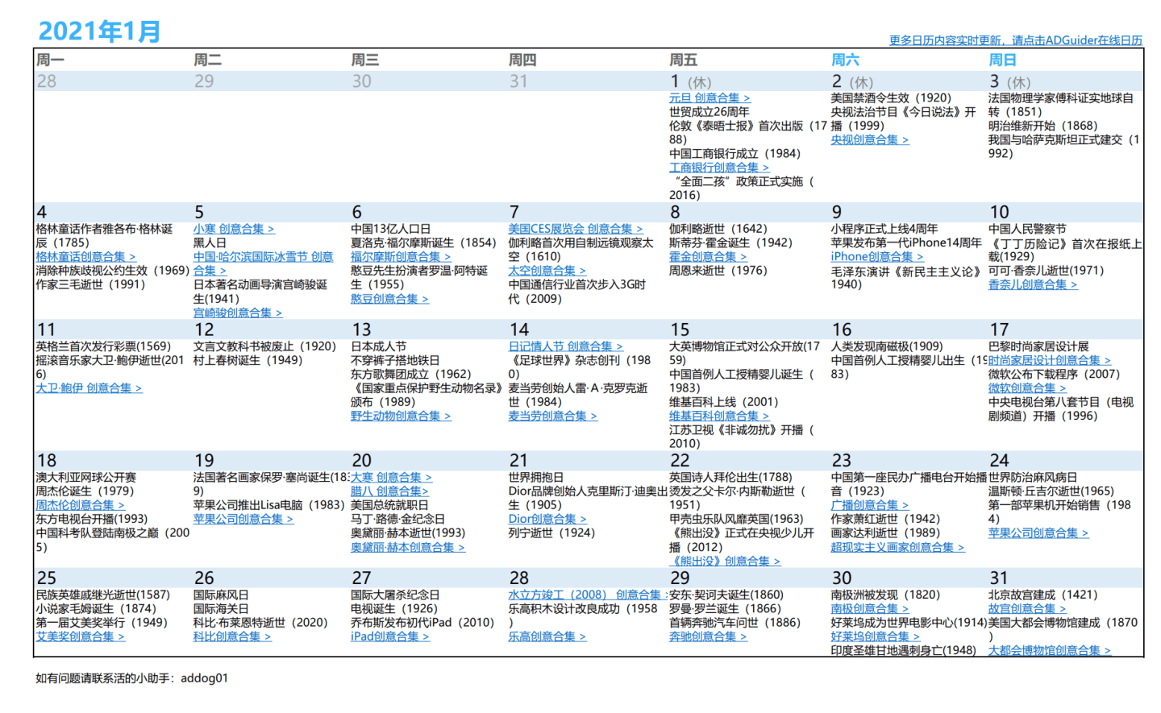Open the 宫崎骏创意合集 link
This screenshot has width=1161, height=713.
point(238,313)
